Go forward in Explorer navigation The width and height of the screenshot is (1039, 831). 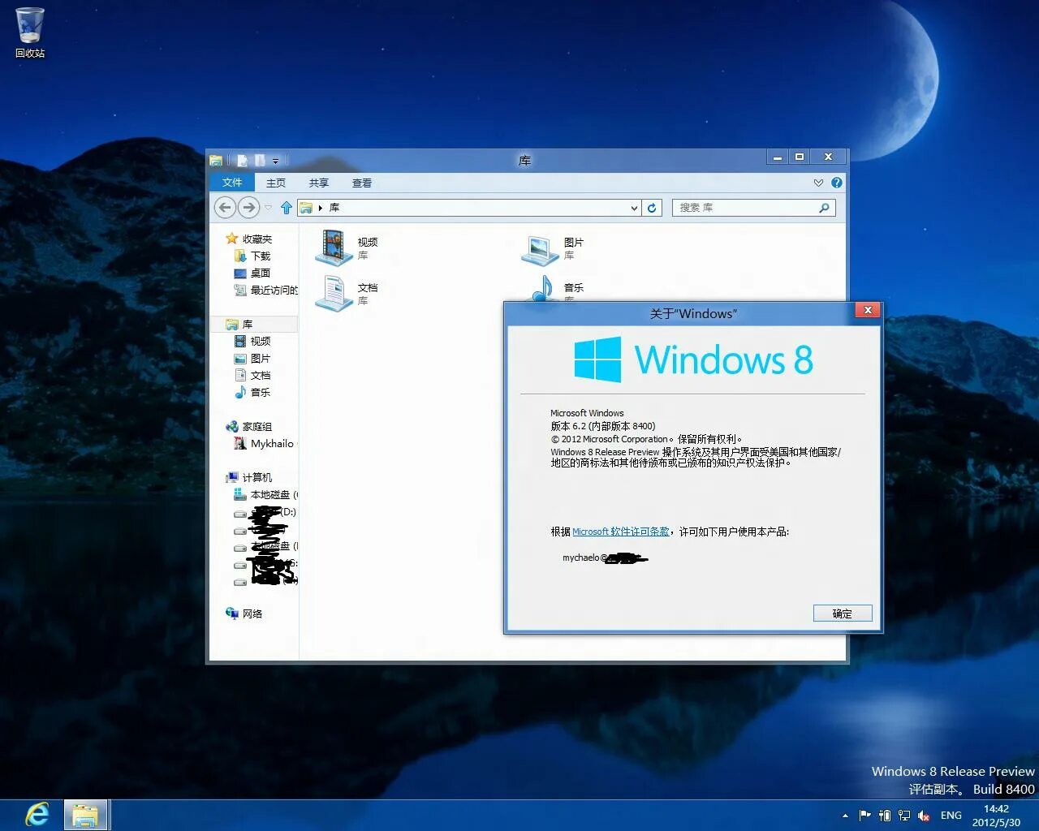[249, 208]
